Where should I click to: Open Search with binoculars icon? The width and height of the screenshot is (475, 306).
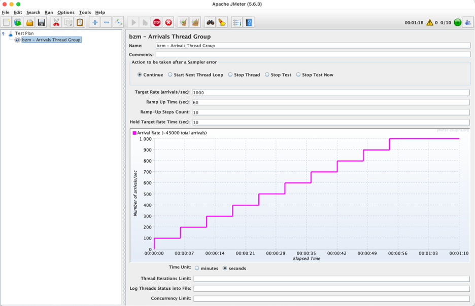(x=211, y=22)
